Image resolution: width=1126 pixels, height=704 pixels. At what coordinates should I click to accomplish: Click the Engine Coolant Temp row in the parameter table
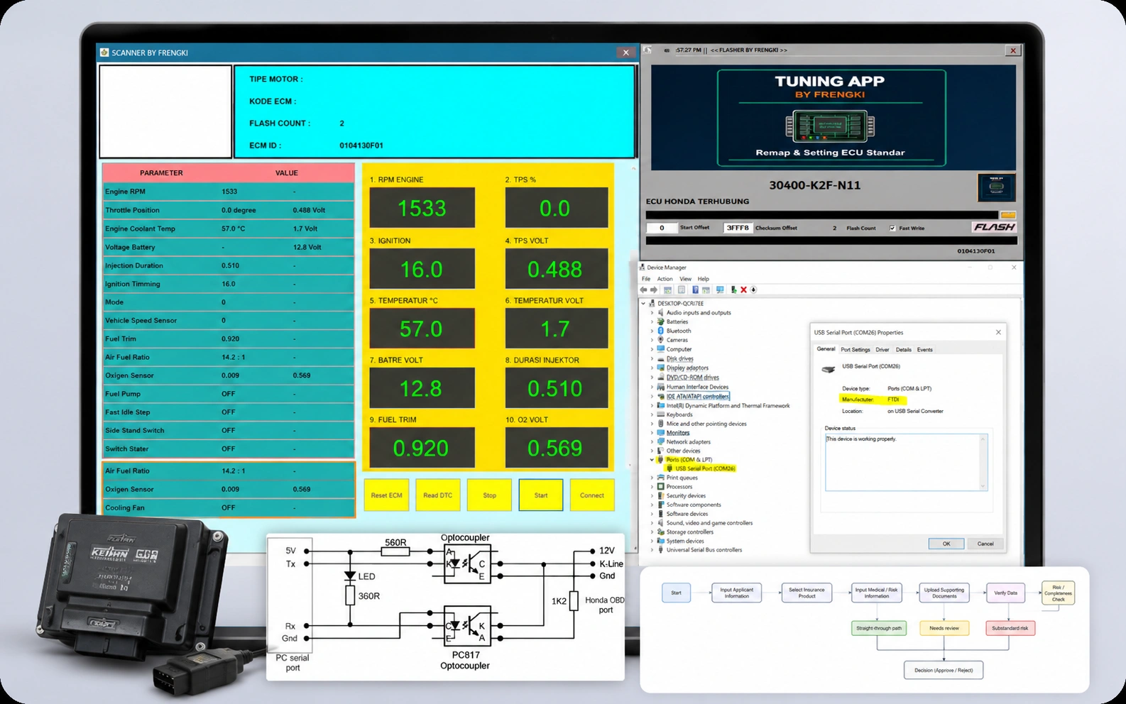tap(228, 229)
